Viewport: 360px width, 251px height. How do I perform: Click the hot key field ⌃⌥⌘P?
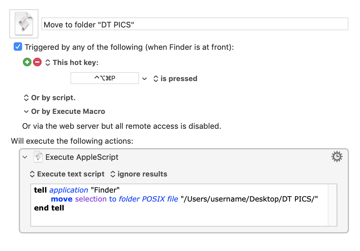coord(105,78)
